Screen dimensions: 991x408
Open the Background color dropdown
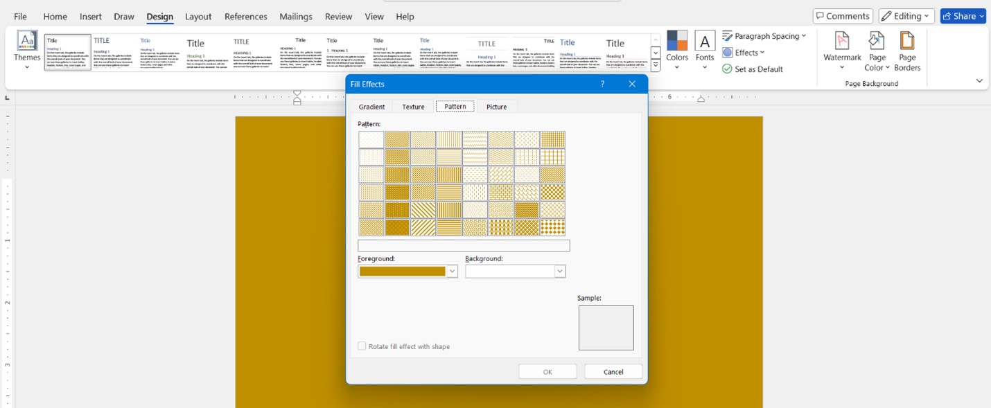click(x=560, y=271)
